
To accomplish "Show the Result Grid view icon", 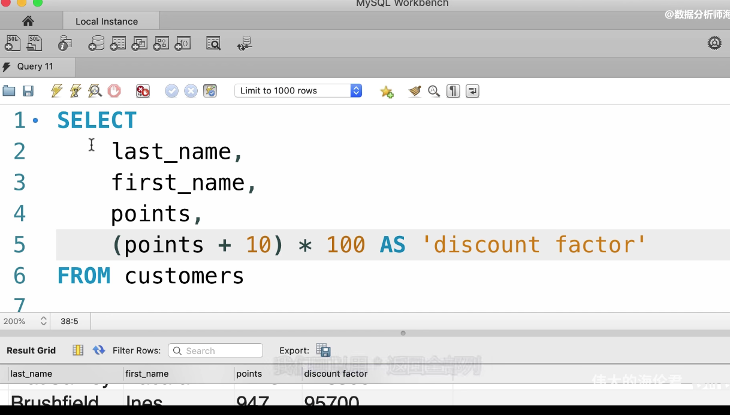I will pos(78,350).
